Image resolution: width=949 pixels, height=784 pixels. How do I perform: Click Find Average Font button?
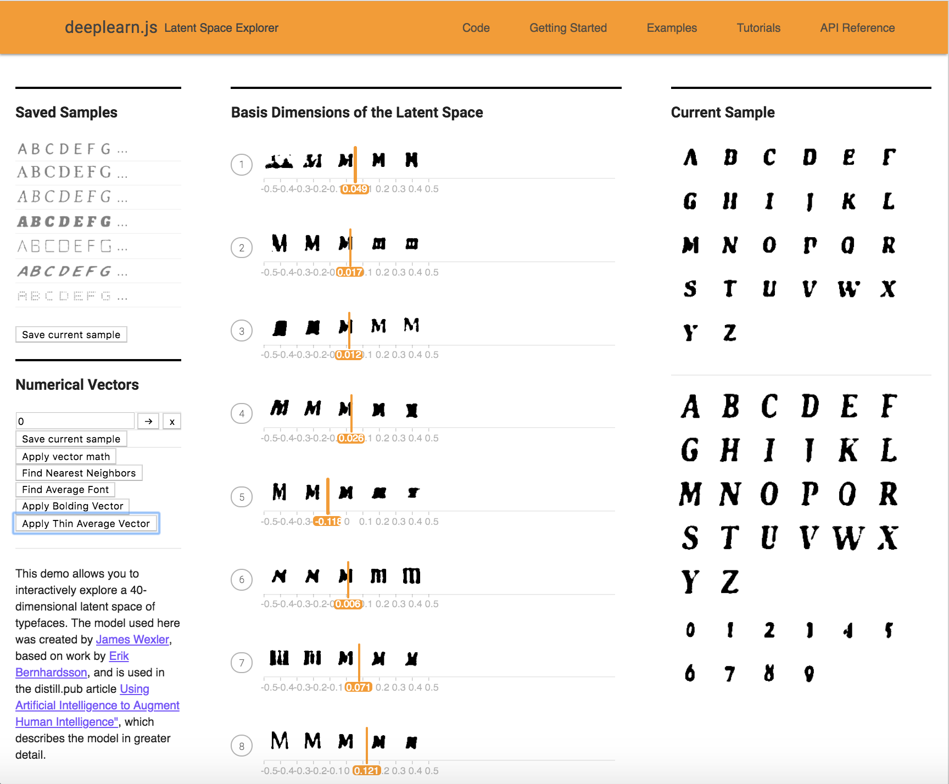click(x=65, y=489)
